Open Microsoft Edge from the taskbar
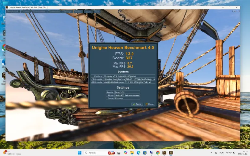Image resolution: width=250 pixels, height=156 pixels. pos(138,153)
